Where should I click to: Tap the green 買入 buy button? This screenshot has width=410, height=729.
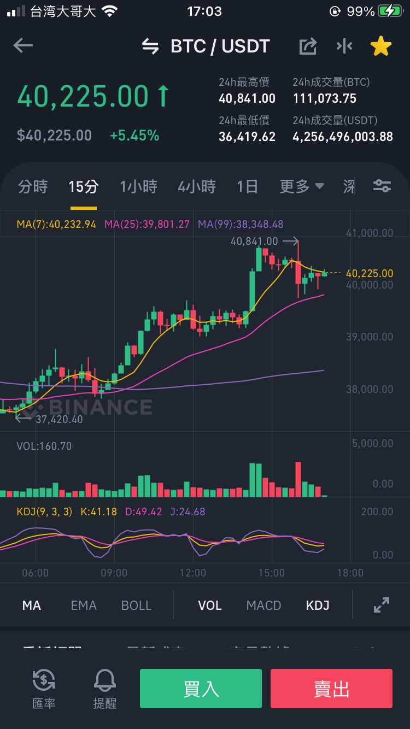[x=201, y=689]
